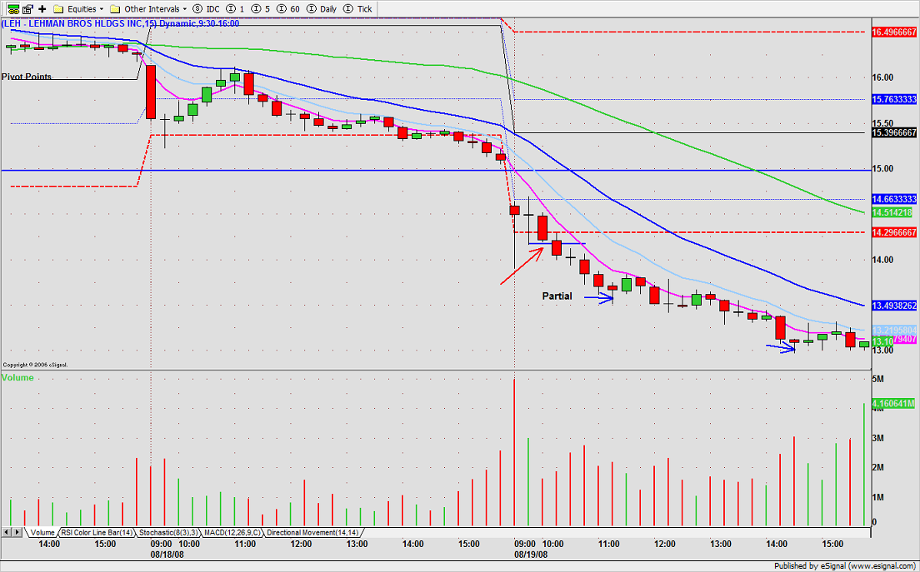Switch to the 60 minute interval
Viewport: 920px width, 572px height.
(x=287, y=9)
